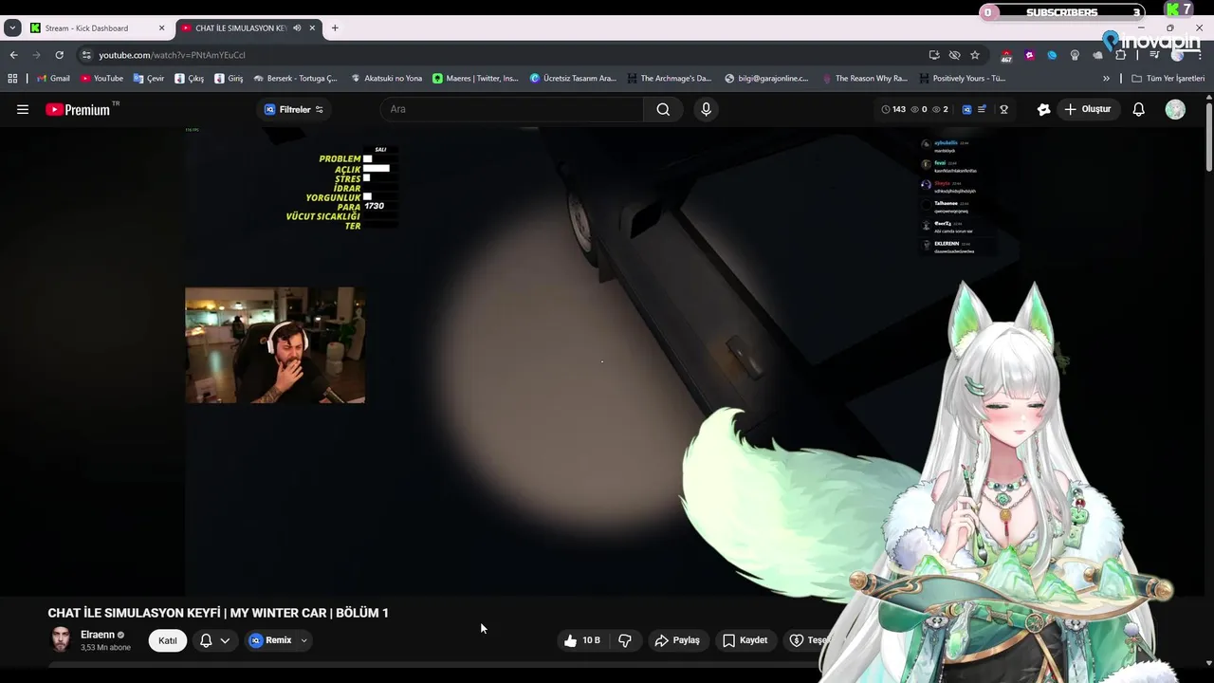1214x683 pixels.
Task: Click the Remix button
Action: (270, 640)
